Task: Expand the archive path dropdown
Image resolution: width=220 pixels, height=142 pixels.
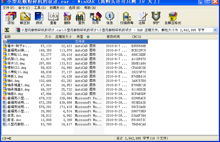Action: pyautogui.click(x=215, y=30)
